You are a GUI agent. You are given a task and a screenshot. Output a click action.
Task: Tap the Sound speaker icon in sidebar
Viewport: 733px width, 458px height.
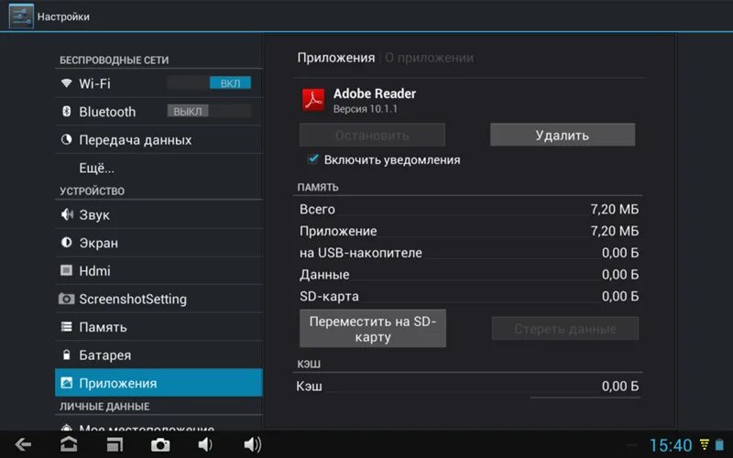pos(66,214)
